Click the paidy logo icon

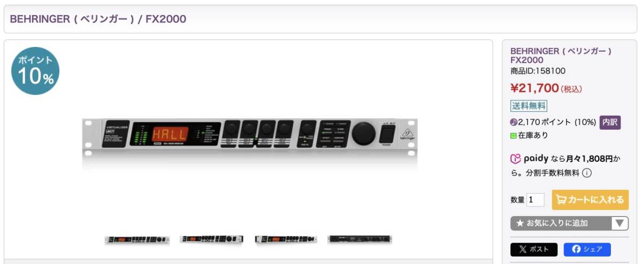[x=515, y=158]
